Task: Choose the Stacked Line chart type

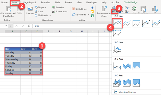Action: (x=127, y=23)
